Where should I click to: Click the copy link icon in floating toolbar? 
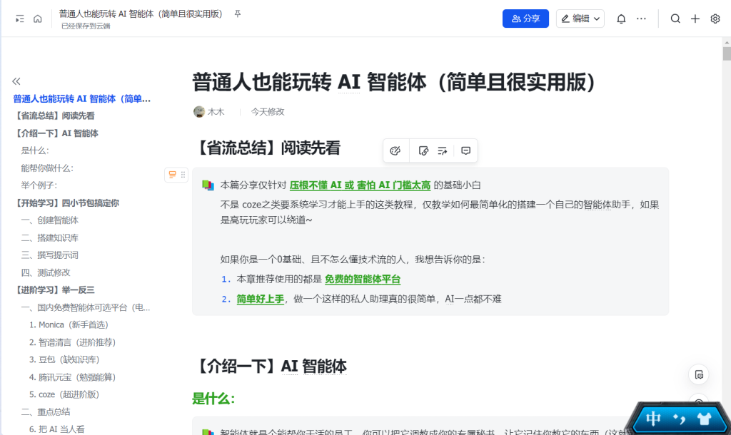[x=423, y=150]
